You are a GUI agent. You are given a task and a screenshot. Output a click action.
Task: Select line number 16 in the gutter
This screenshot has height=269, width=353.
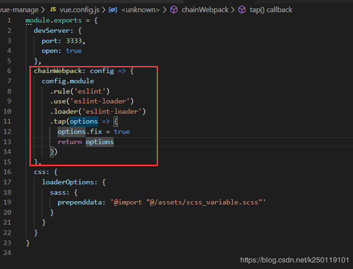click(x=8, y=172)
